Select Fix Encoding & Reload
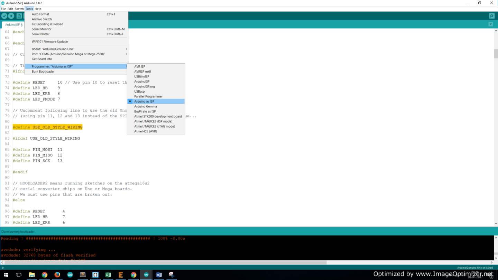Image resolution: width=498 pixels, height=280 pixels. pos(76,24)
